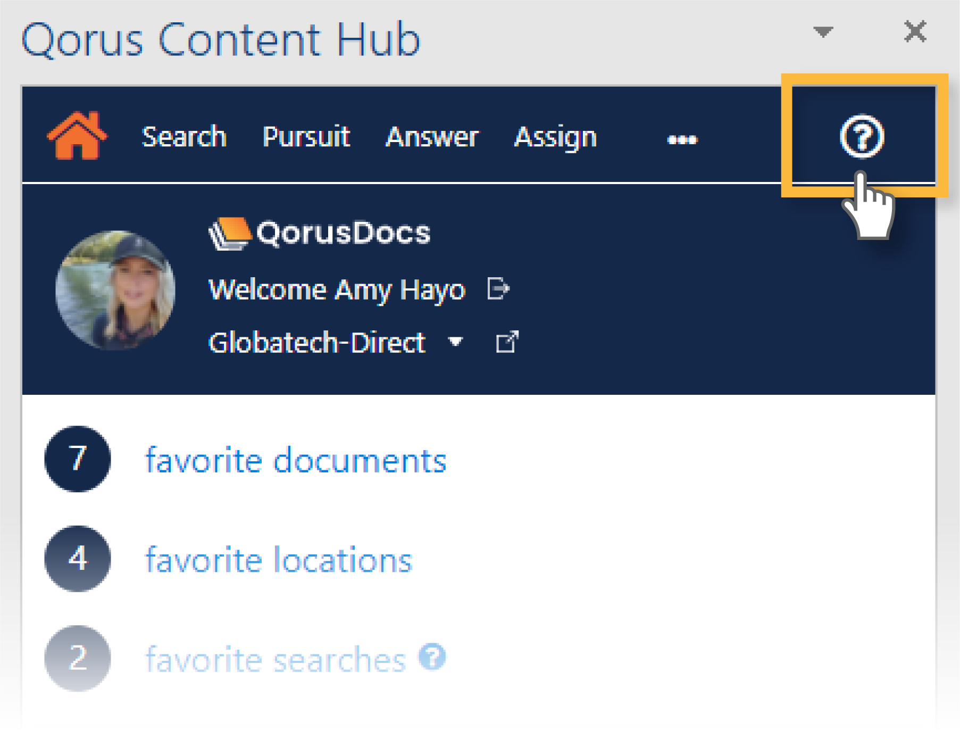960x730 pixels.
Task: Click the 7 favorite documents badge
Action: pyautogui.click(x=78, y=459)
